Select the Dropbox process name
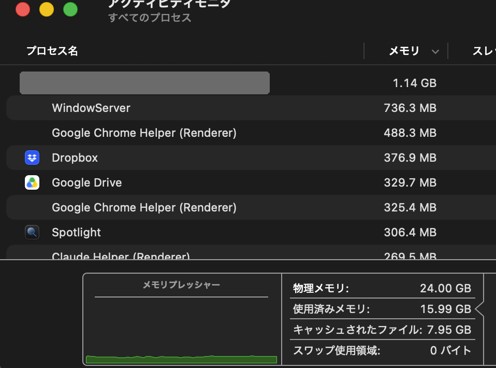Image resolution: width=496 pixels, height=368 pixels. pos(75,158)
